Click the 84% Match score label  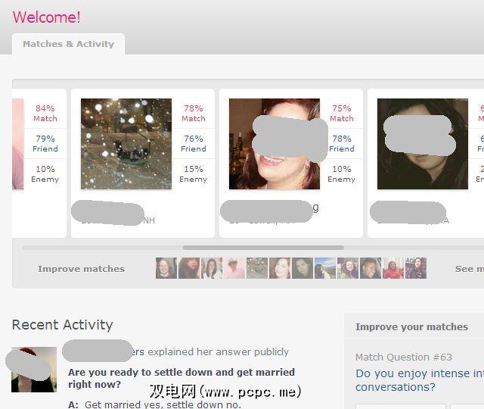click(45, 113)
